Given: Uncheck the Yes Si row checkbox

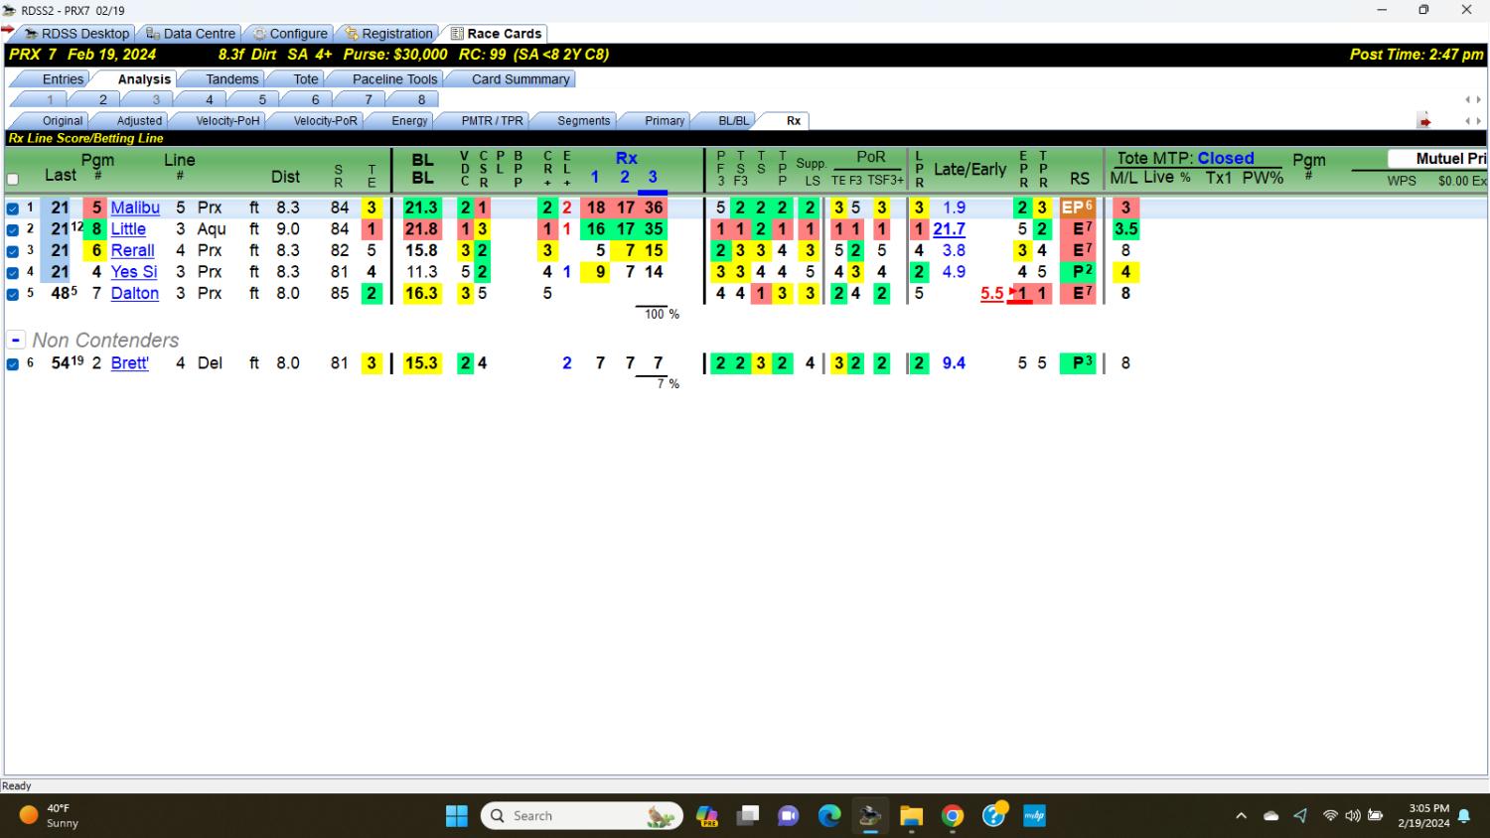Looking at the screenshot, I should tap(13, 272).
